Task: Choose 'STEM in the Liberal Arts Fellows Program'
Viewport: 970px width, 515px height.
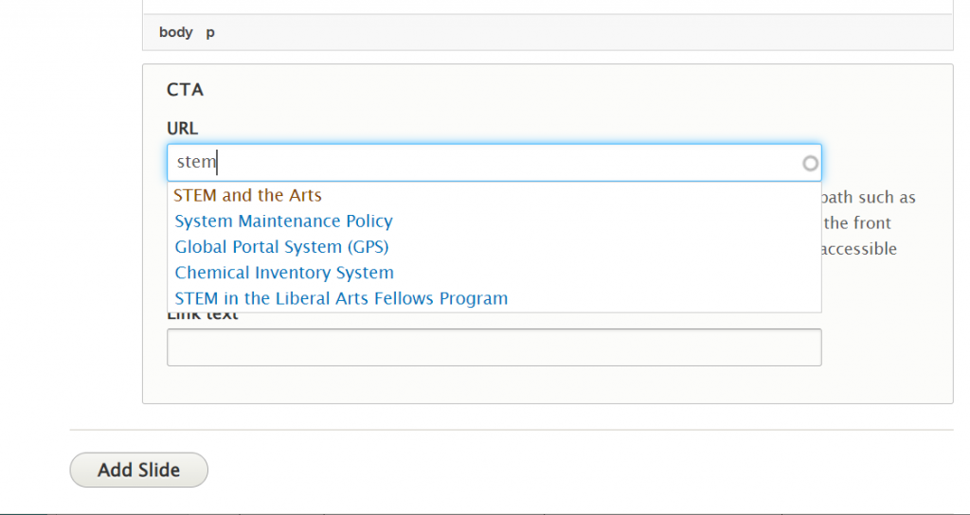Action: (x=341, y=298)
